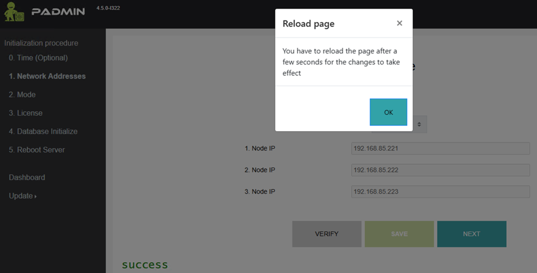Screen dimensions: 537x273
Task: Click the Initialization procedure heading
Action: [x=41, y=43]
